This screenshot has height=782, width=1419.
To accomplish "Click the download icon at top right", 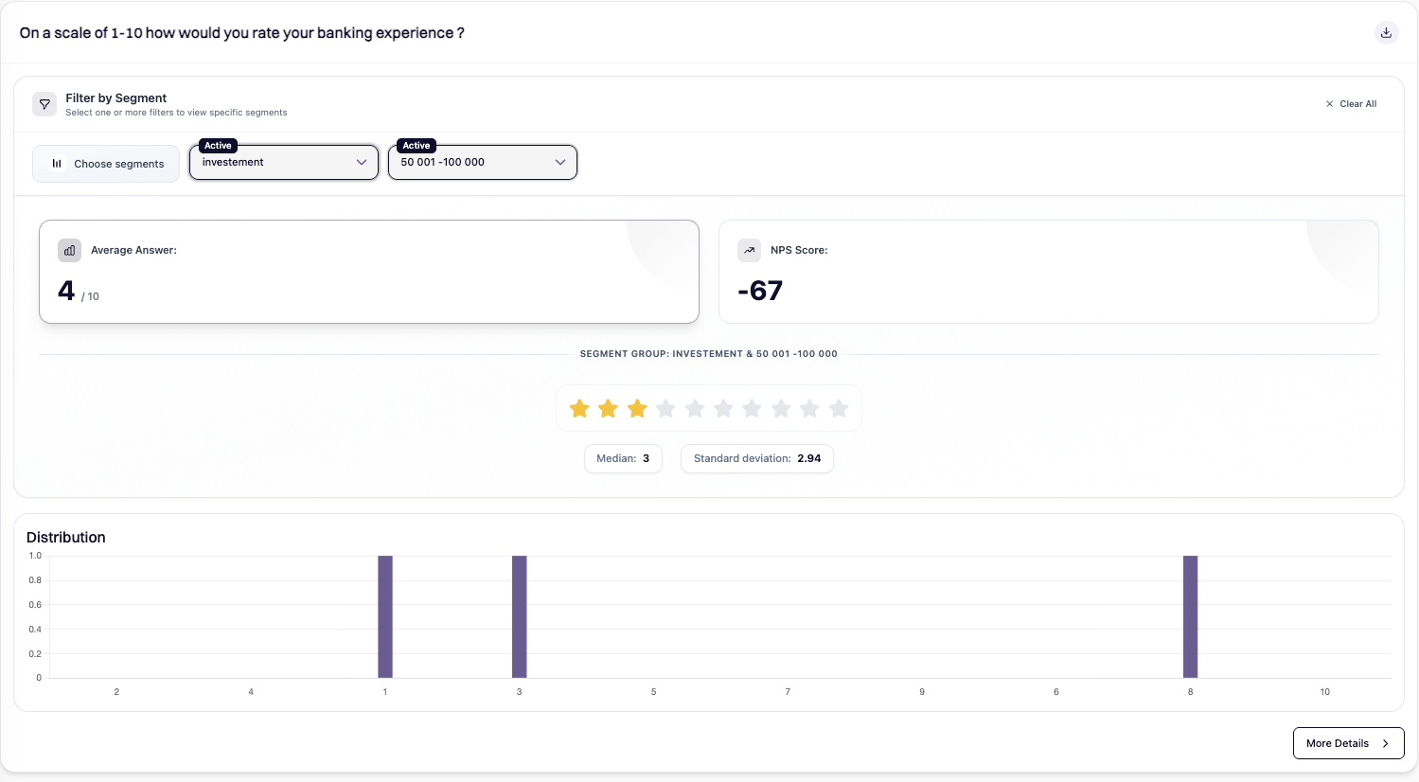I will [1386, 33].
